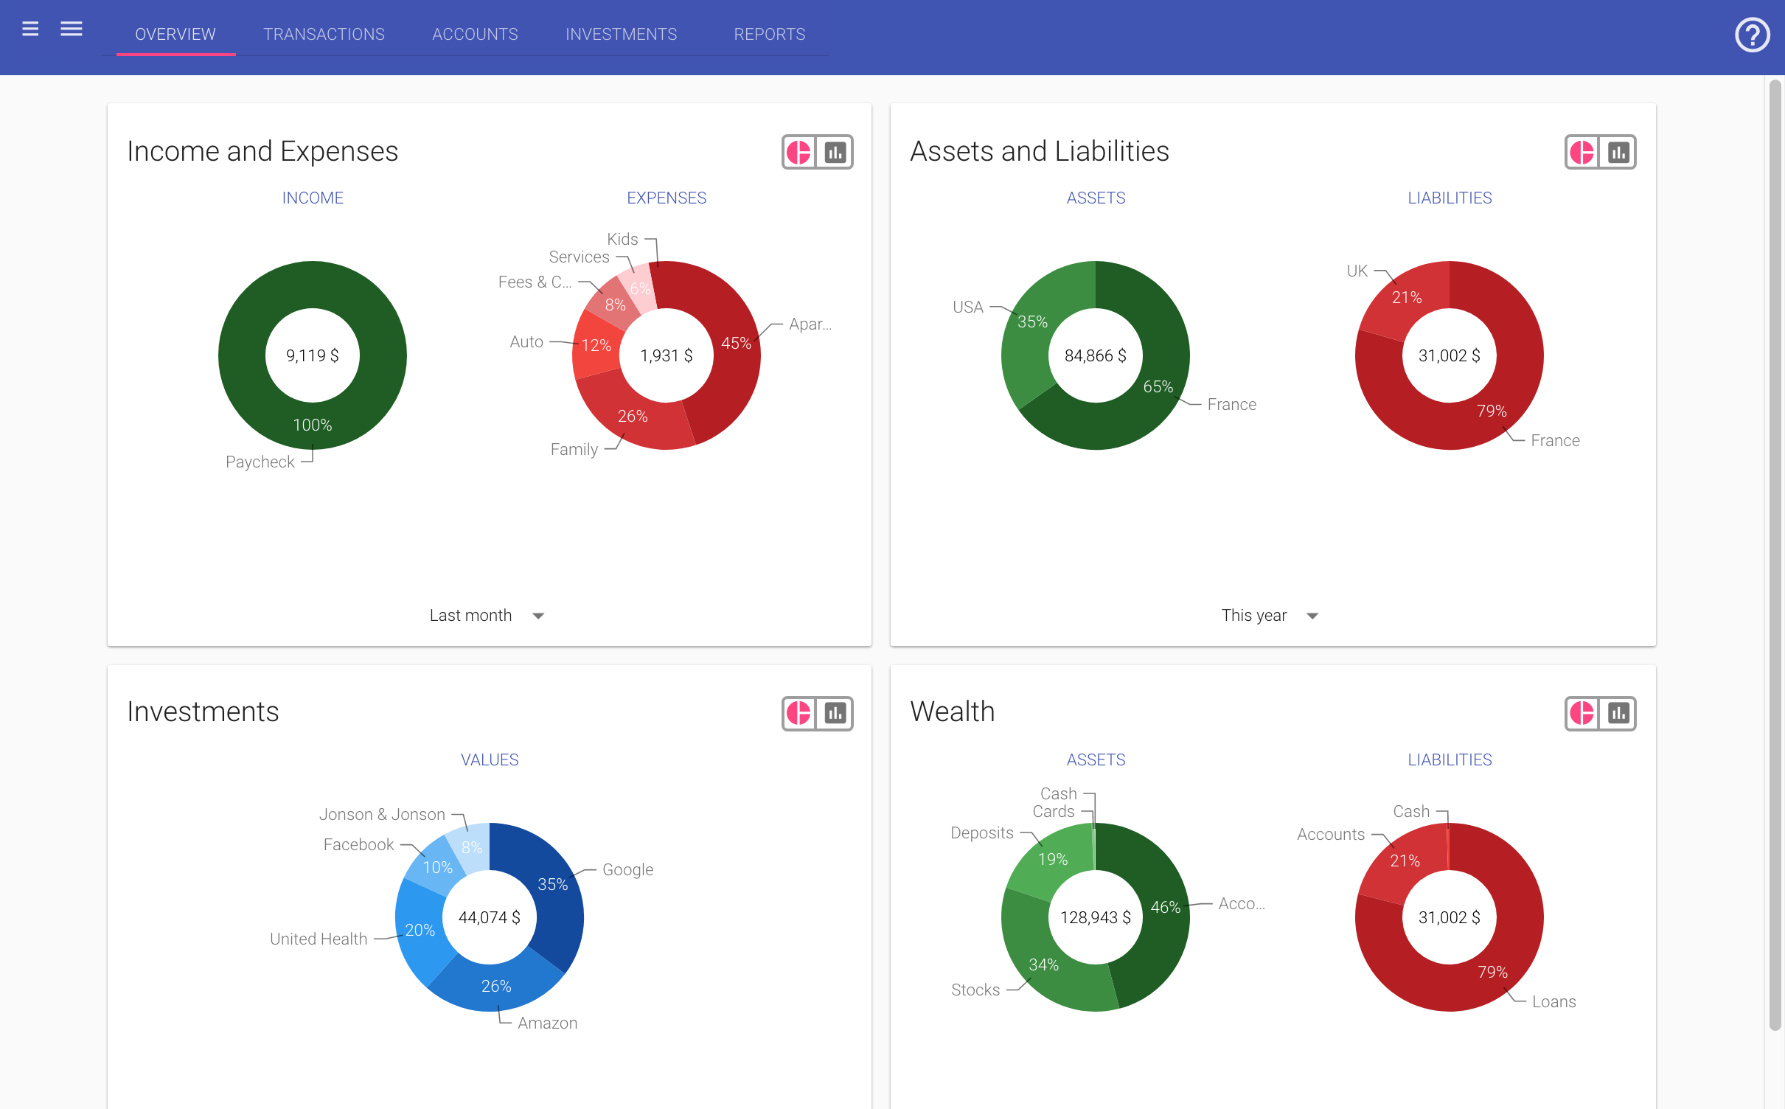Click the pie chart icon on Investments card
The width and height of the screenshot is (1785, 1109).
tap(800, 714)
